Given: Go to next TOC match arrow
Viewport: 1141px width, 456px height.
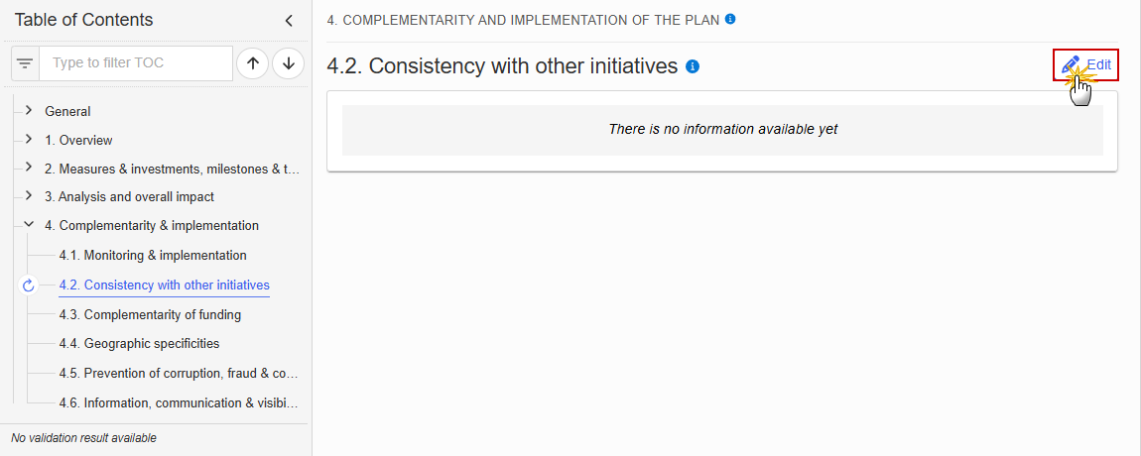Looking at the screenshot, I should pyautogui.click(x=288, y=63).
